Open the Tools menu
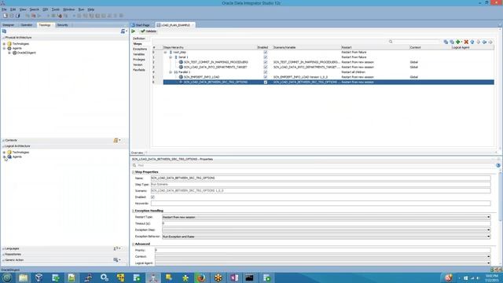The height and width of the screenshot is (283, 503). [56, 9]
